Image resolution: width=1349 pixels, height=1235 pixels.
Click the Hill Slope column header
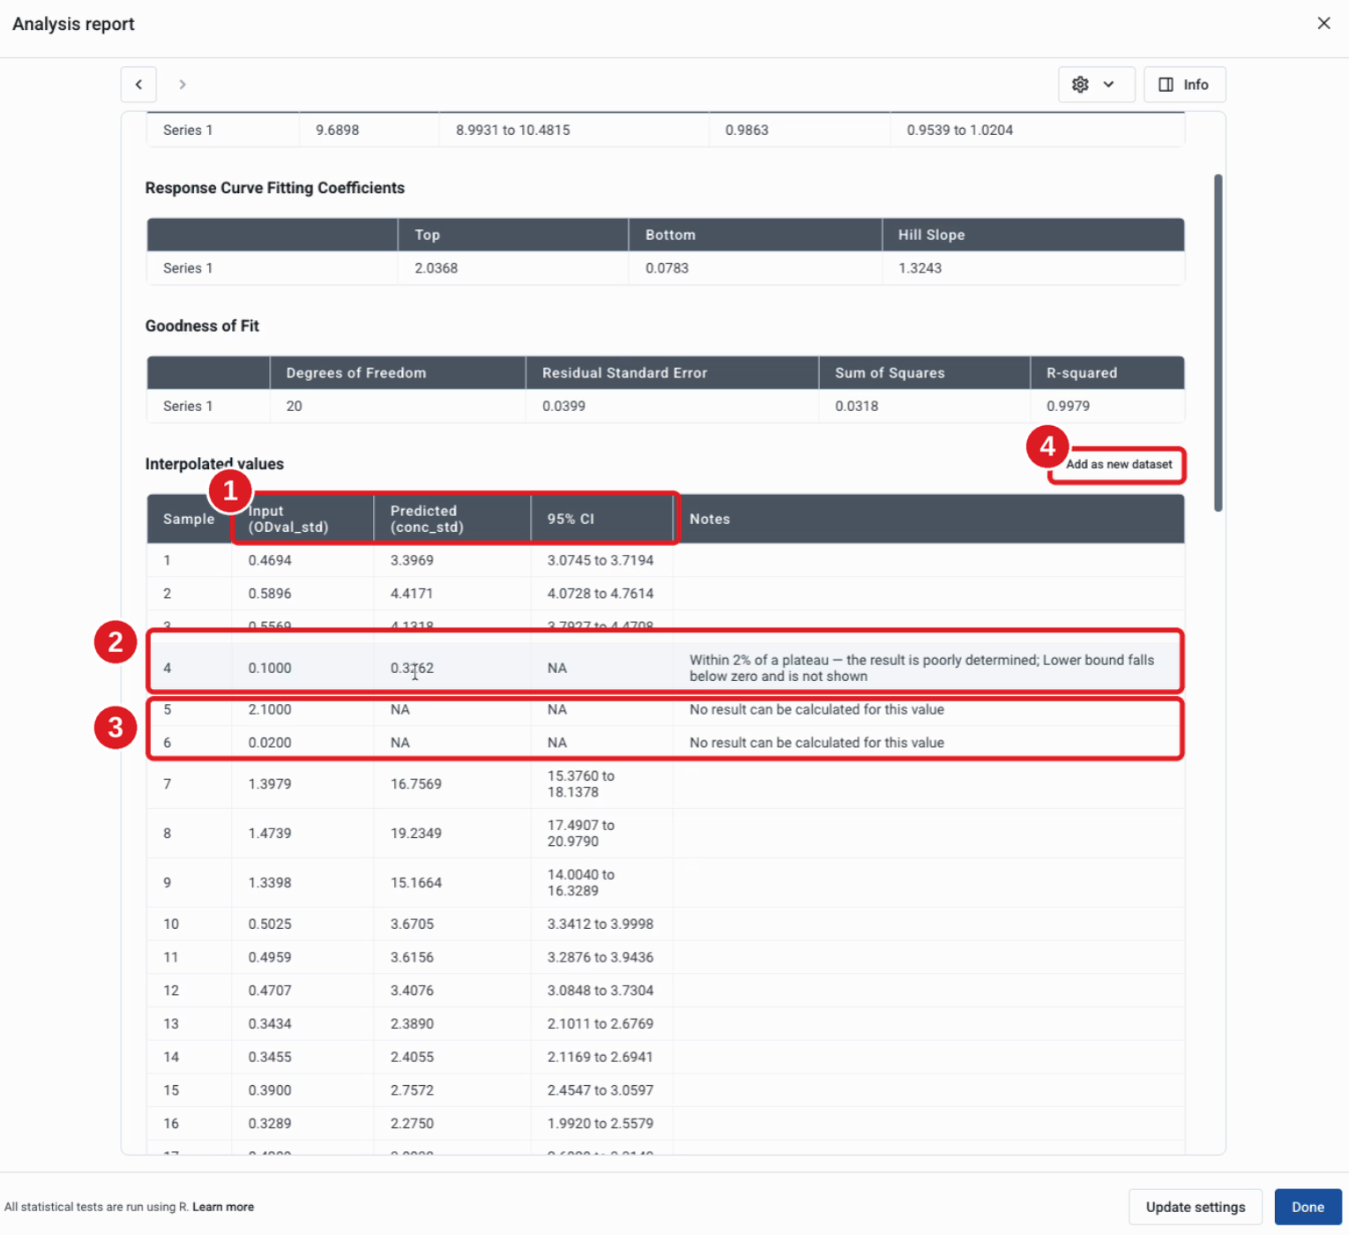(1032, 235)
